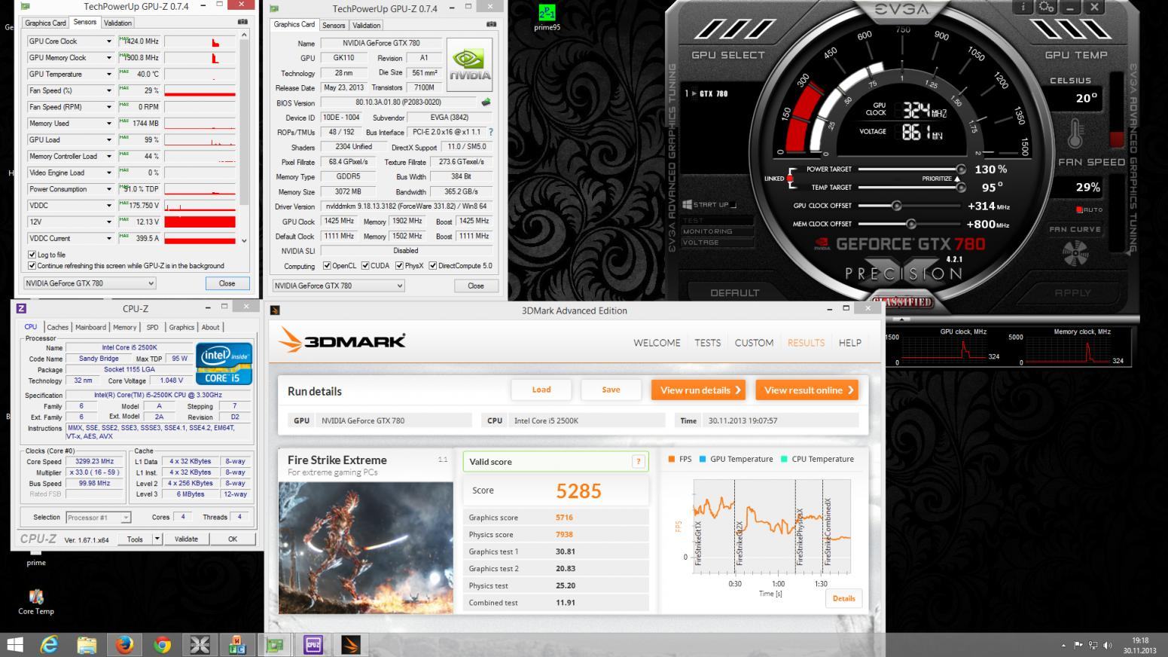Screen dimensions: 1168x657
Task: Expand Fan Speed (%) sensor dropdown
Action: pos(108,90)
